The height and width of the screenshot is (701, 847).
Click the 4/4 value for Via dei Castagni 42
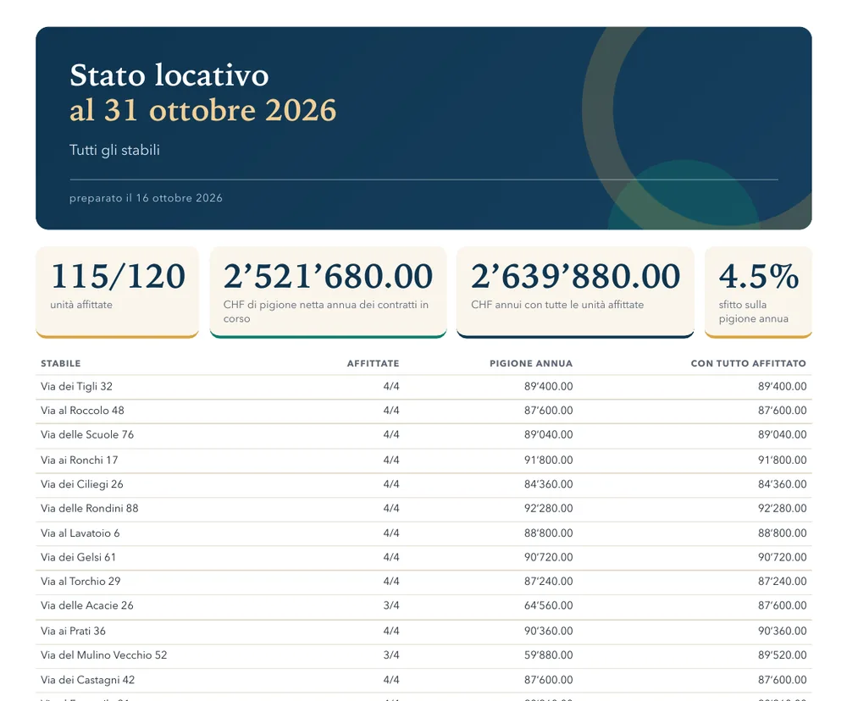point(391,680)
